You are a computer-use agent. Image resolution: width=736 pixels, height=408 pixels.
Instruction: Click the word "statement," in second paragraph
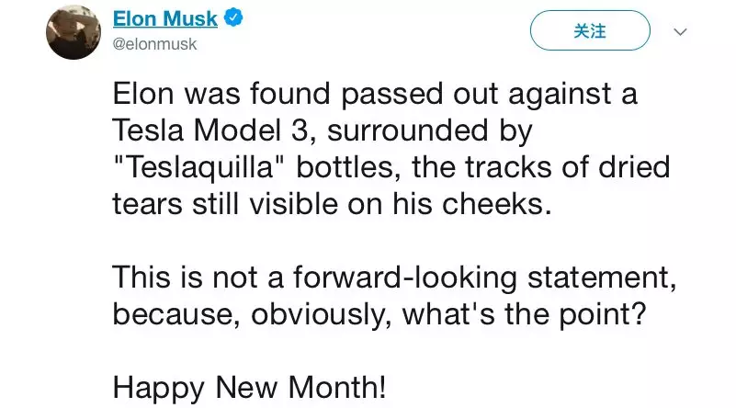pos(602,278)
